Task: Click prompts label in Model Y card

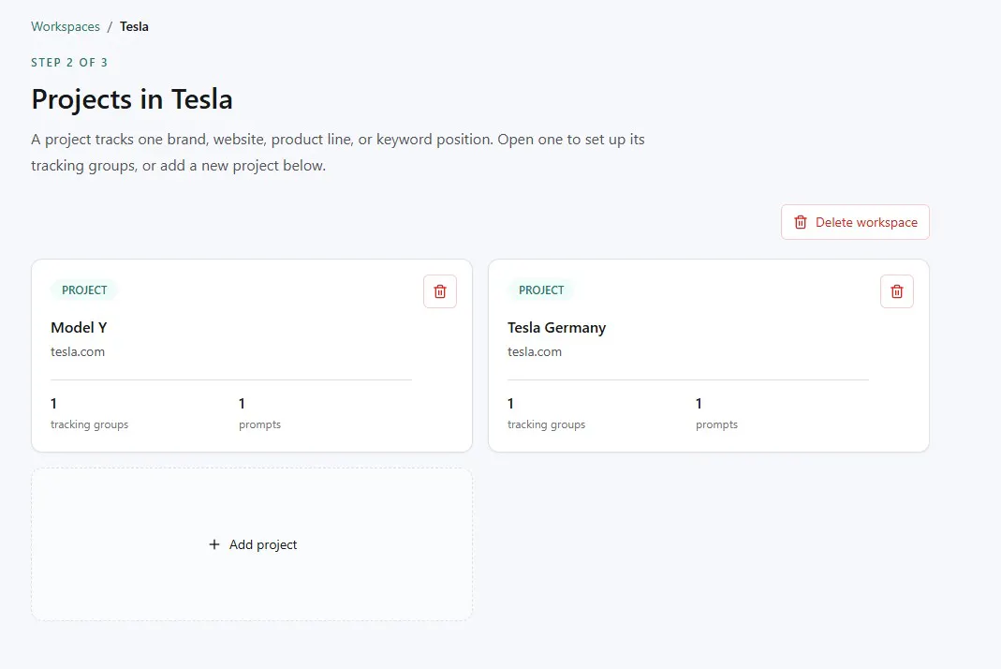Action: (x=259, y=424)
